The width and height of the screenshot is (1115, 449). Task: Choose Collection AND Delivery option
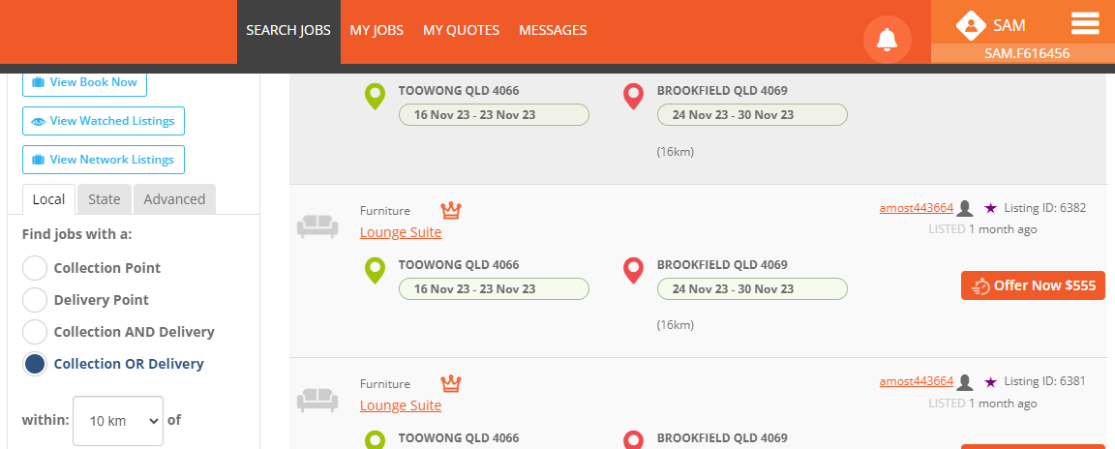(35, 332)
